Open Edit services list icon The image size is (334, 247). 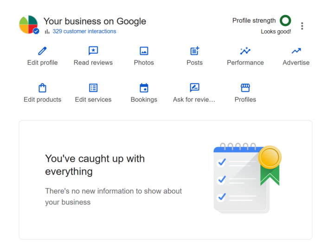pyautogui.click(x=93, y=88)
